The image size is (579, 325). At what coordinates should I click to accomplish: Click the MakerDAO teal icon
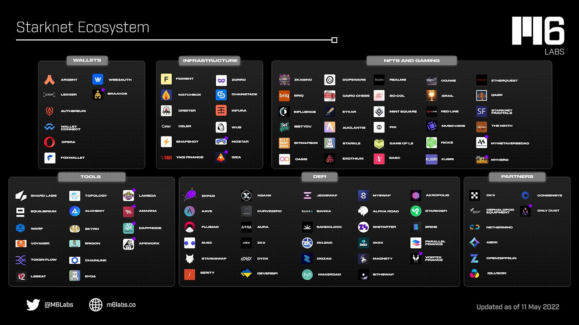[x=307, y=274]
